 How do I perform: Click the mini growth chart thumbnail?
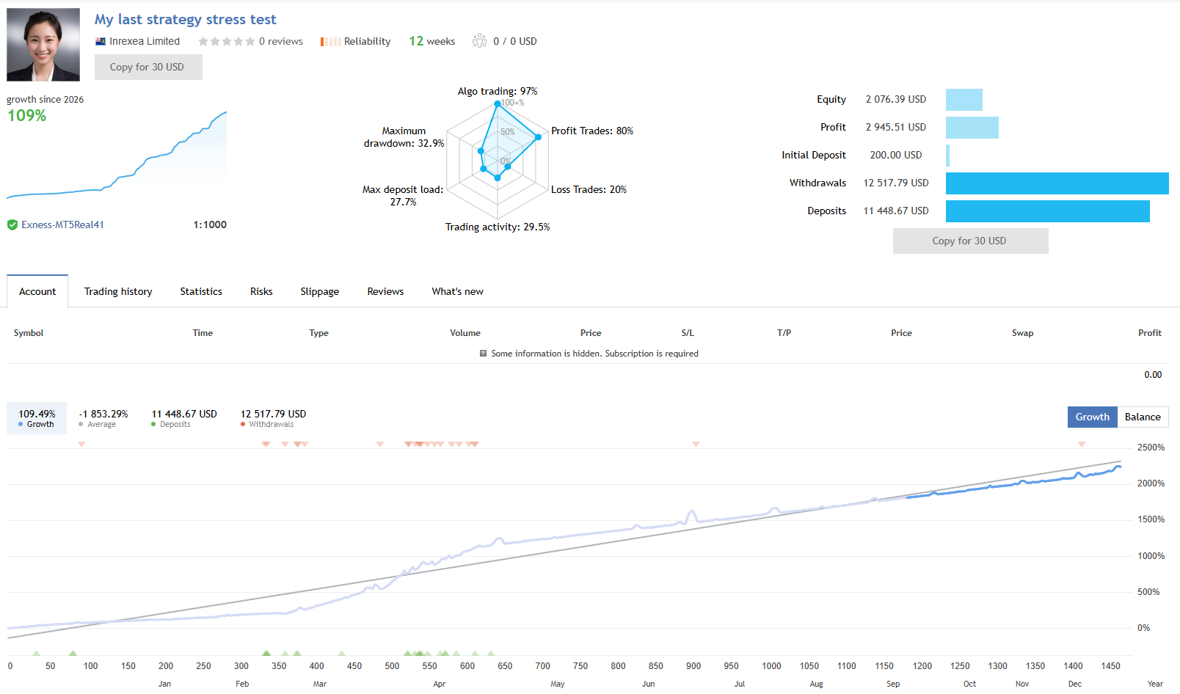[x=117, y=155]
